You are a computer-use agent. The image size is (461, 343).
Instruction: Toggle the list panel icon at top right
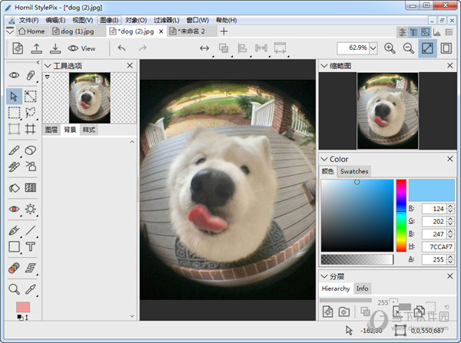pyautogui.click(x=449, y=32)
